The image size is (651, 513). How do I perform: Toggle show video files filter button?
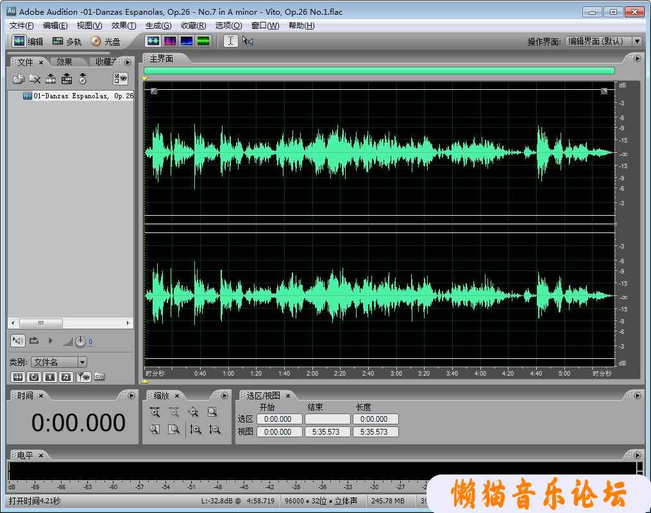(x=50, y=377)
